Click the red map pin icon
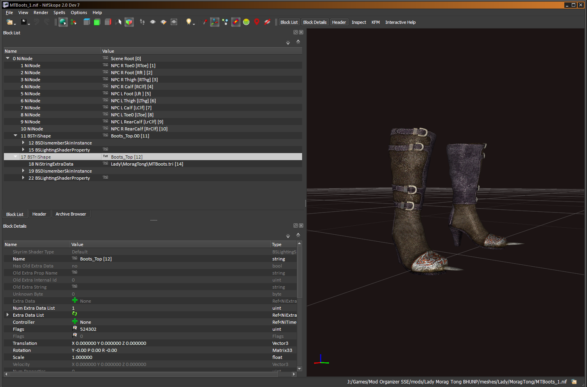This screenshot has height=387, width=587. pos(257,22)
